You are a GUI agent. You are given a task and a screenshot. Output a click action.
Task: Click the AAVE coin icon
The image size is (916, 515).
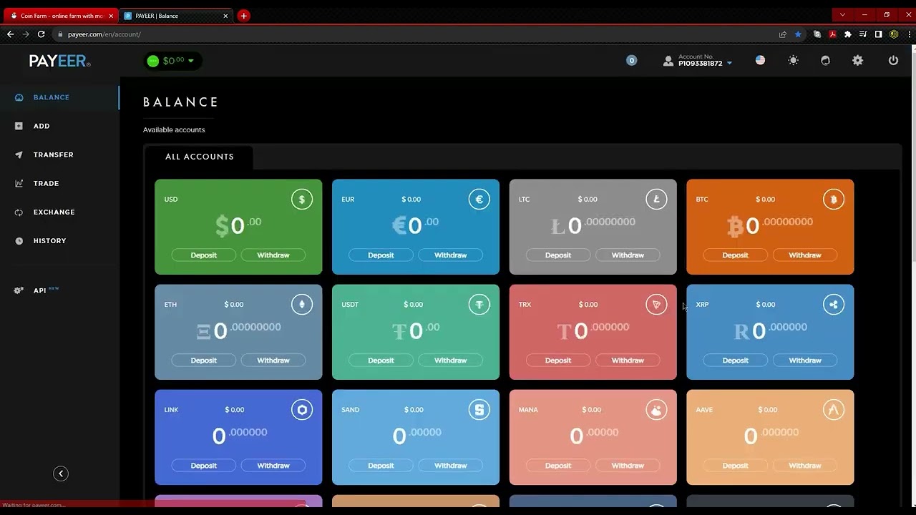tap(834, 410)
